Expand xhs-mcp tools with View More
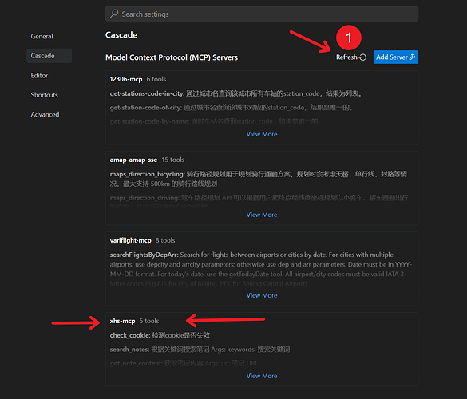Viewport: 467px width, 399px height. (262, 376)
